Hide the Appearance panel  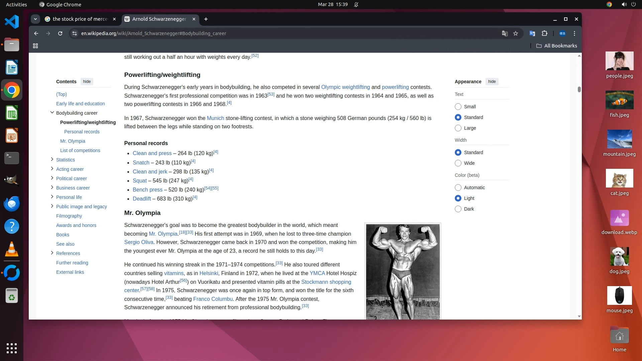click(492, 82)
